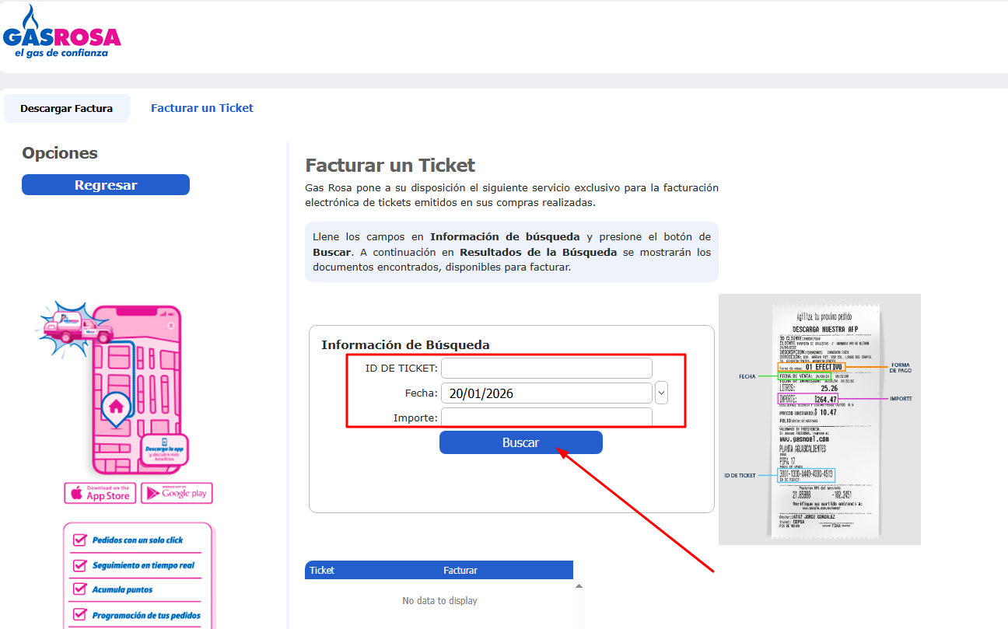The height and width of the screenshot is (629, 1008).
Task: Open the Facturar un Ticket tab
Action: click(202, 108)
